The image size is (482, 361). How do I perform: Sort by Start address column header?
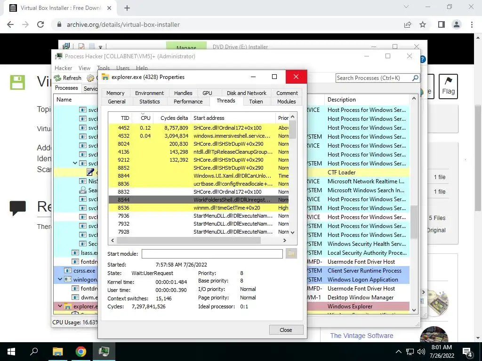point(233,118)
